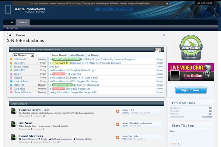Click the open-quick-navigation icon beside breadcrumbs

tap(164, 35)
